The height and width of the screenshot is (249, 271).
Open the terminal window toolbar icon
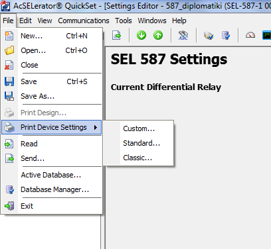tap(266, 35)
